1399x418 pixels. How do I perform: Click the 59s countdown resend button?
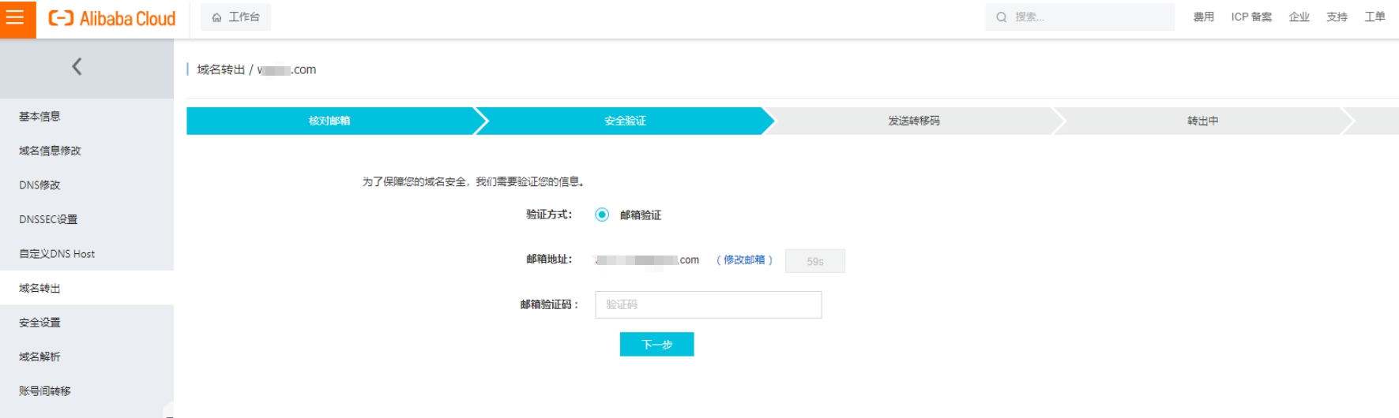(814, 261)
